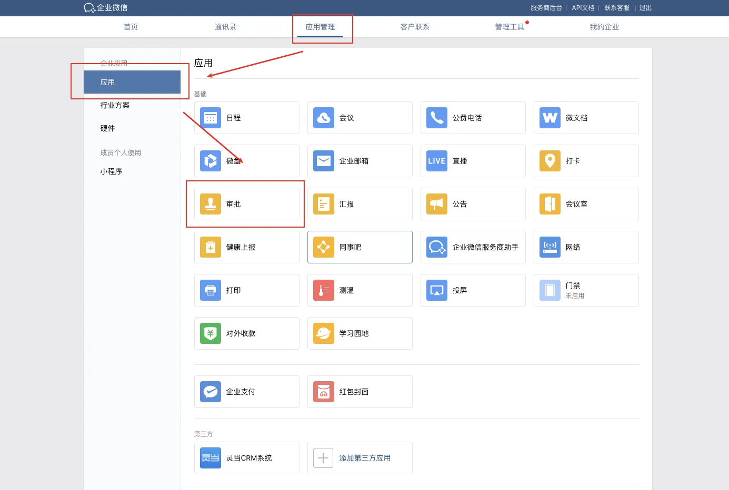The image size is (729, 490).
Task: Go to the 管理工具 tab
Action: [x=510, y=27]
